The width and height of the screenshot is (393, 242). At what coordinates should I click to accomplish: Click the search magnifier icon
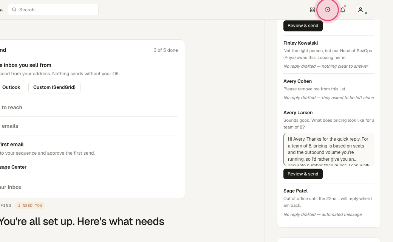pos(14,10)
